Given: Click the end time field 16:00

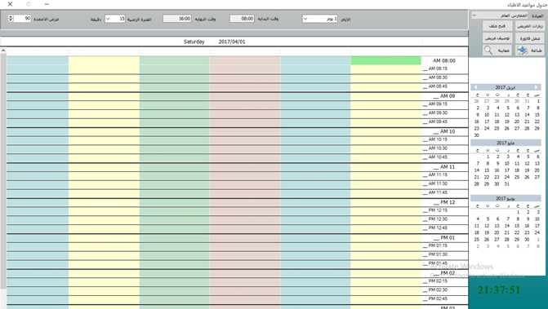Looking at the screenshot, I should tap(177, 19).
